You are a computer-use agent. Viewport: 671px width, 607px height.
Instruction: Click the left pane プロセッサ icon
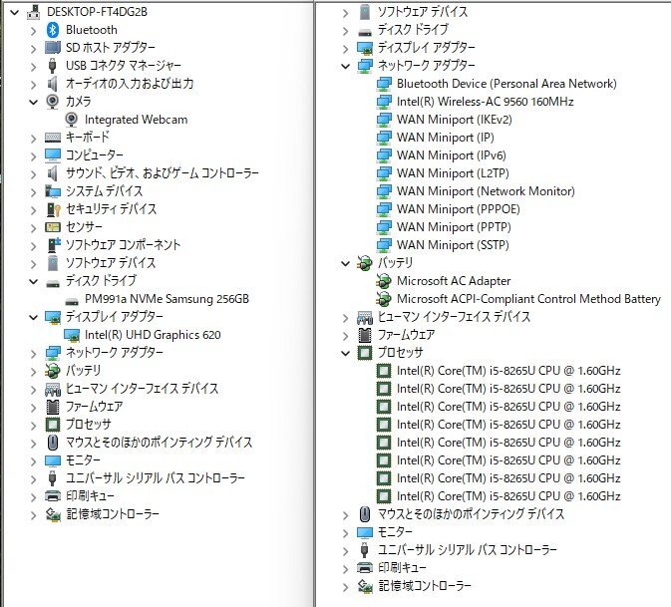pyautogui.click(x=52, y=425)
